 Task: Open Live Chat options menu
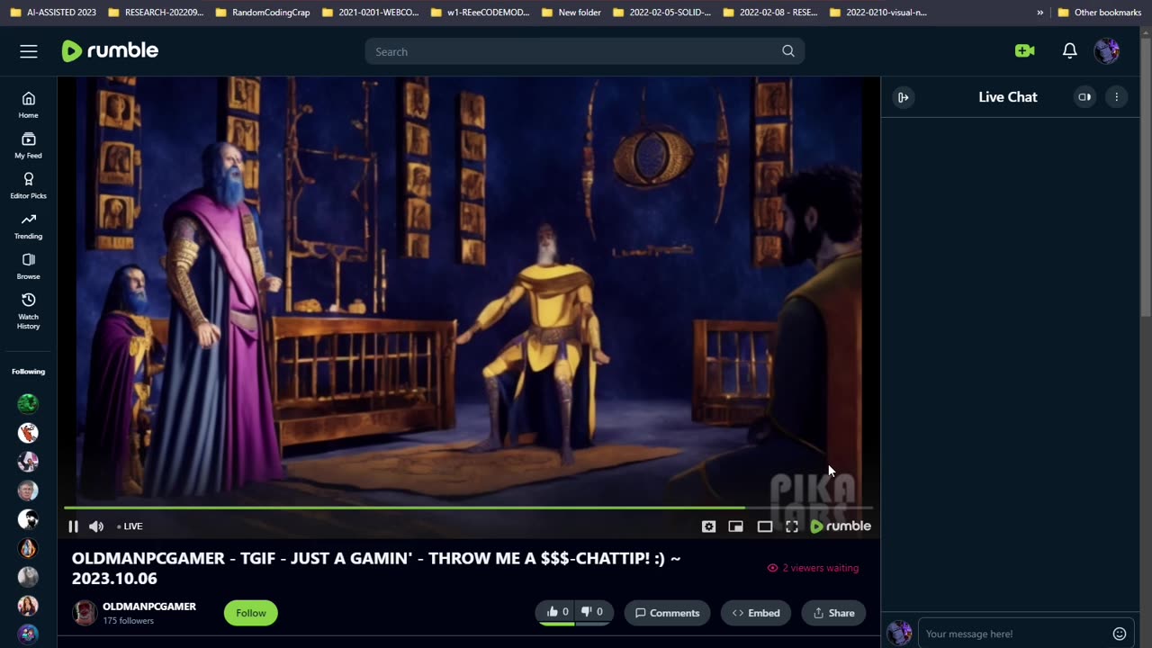[x=1117, y=97]
